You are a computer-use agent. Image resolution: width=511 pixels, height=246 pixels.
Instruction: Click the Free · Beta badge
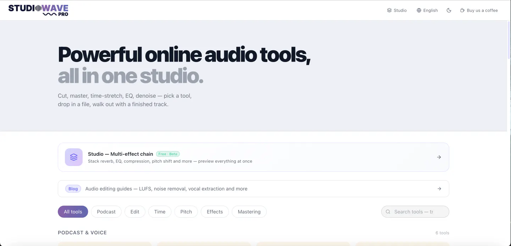click(168, 154)
